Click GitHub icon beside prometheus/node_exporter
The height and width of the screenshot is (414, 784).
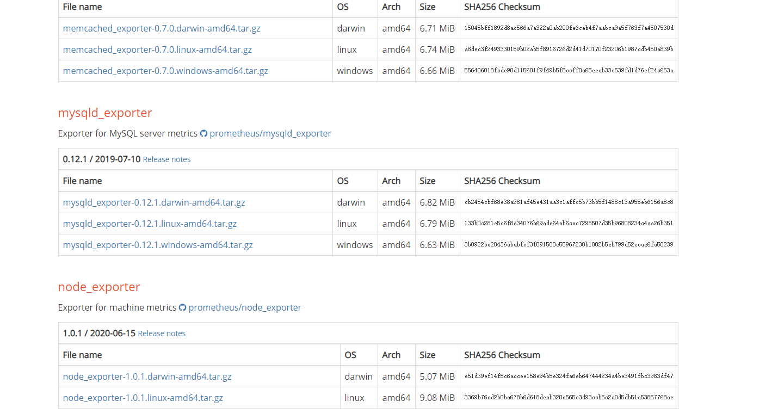click(x=182, y=308)
